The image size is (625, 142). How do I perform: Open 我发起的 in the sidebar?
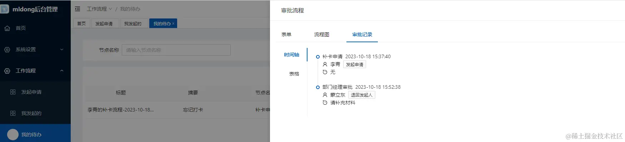click(x=35, y=113)
